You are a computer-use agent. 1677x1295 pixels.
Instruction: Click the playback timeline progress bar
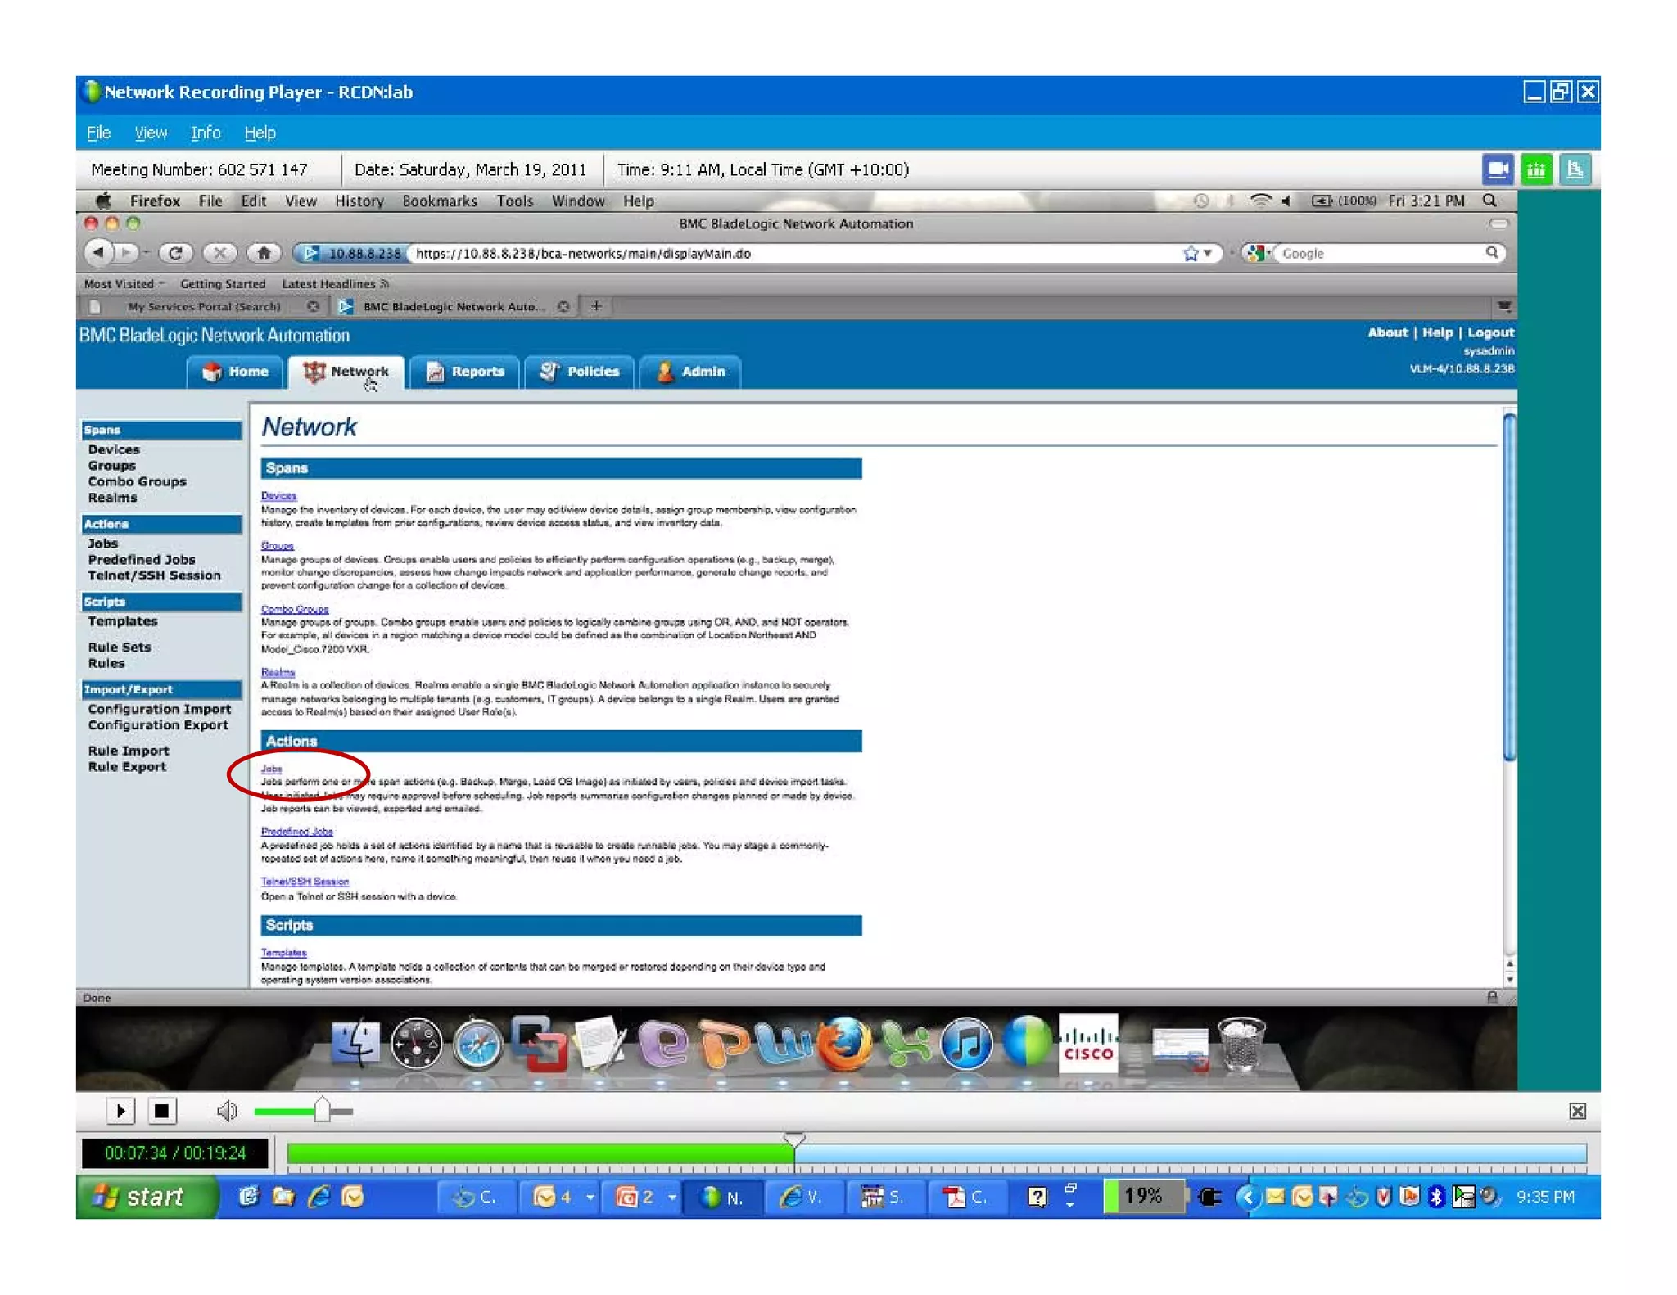pos(936,1154)
